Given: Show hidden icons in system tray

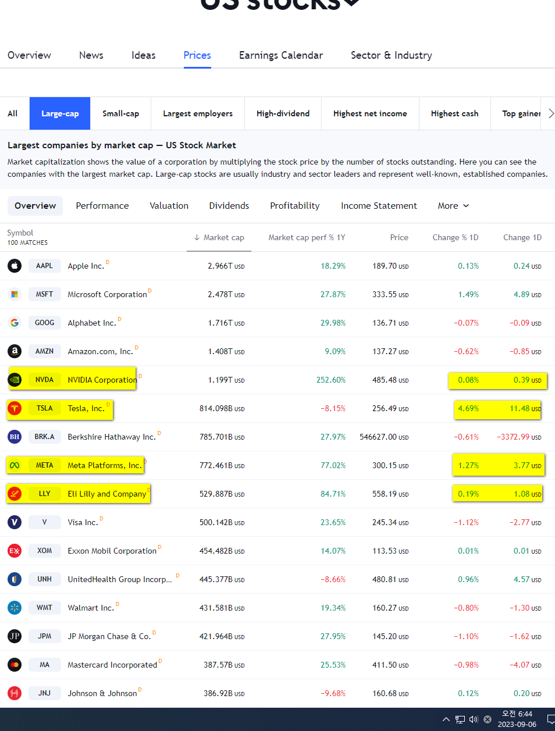Looking at the screenshot, I should click(x=446, y=719).
